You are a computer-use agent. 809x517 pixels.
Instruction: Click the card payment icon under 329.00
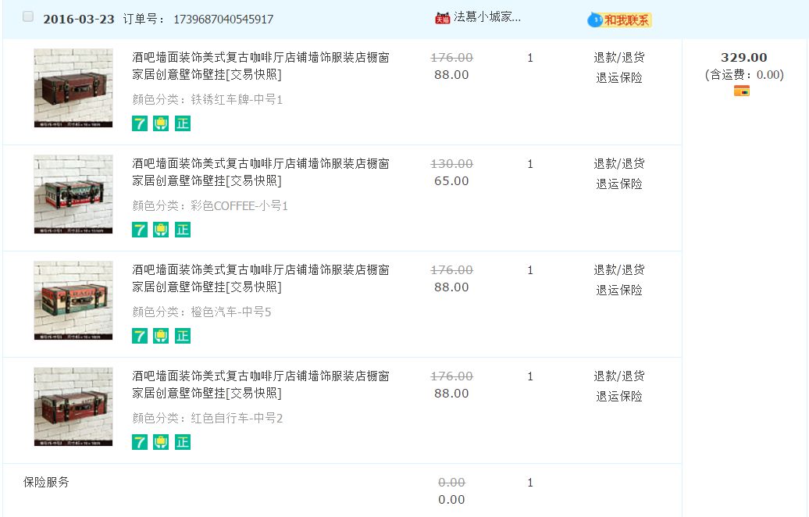pyautogui.click(x=741, y=91)
